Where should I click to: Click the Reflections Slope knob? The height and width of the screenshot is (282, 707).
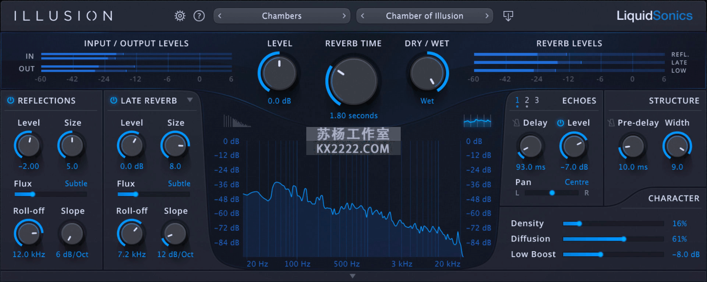point(72,233)
